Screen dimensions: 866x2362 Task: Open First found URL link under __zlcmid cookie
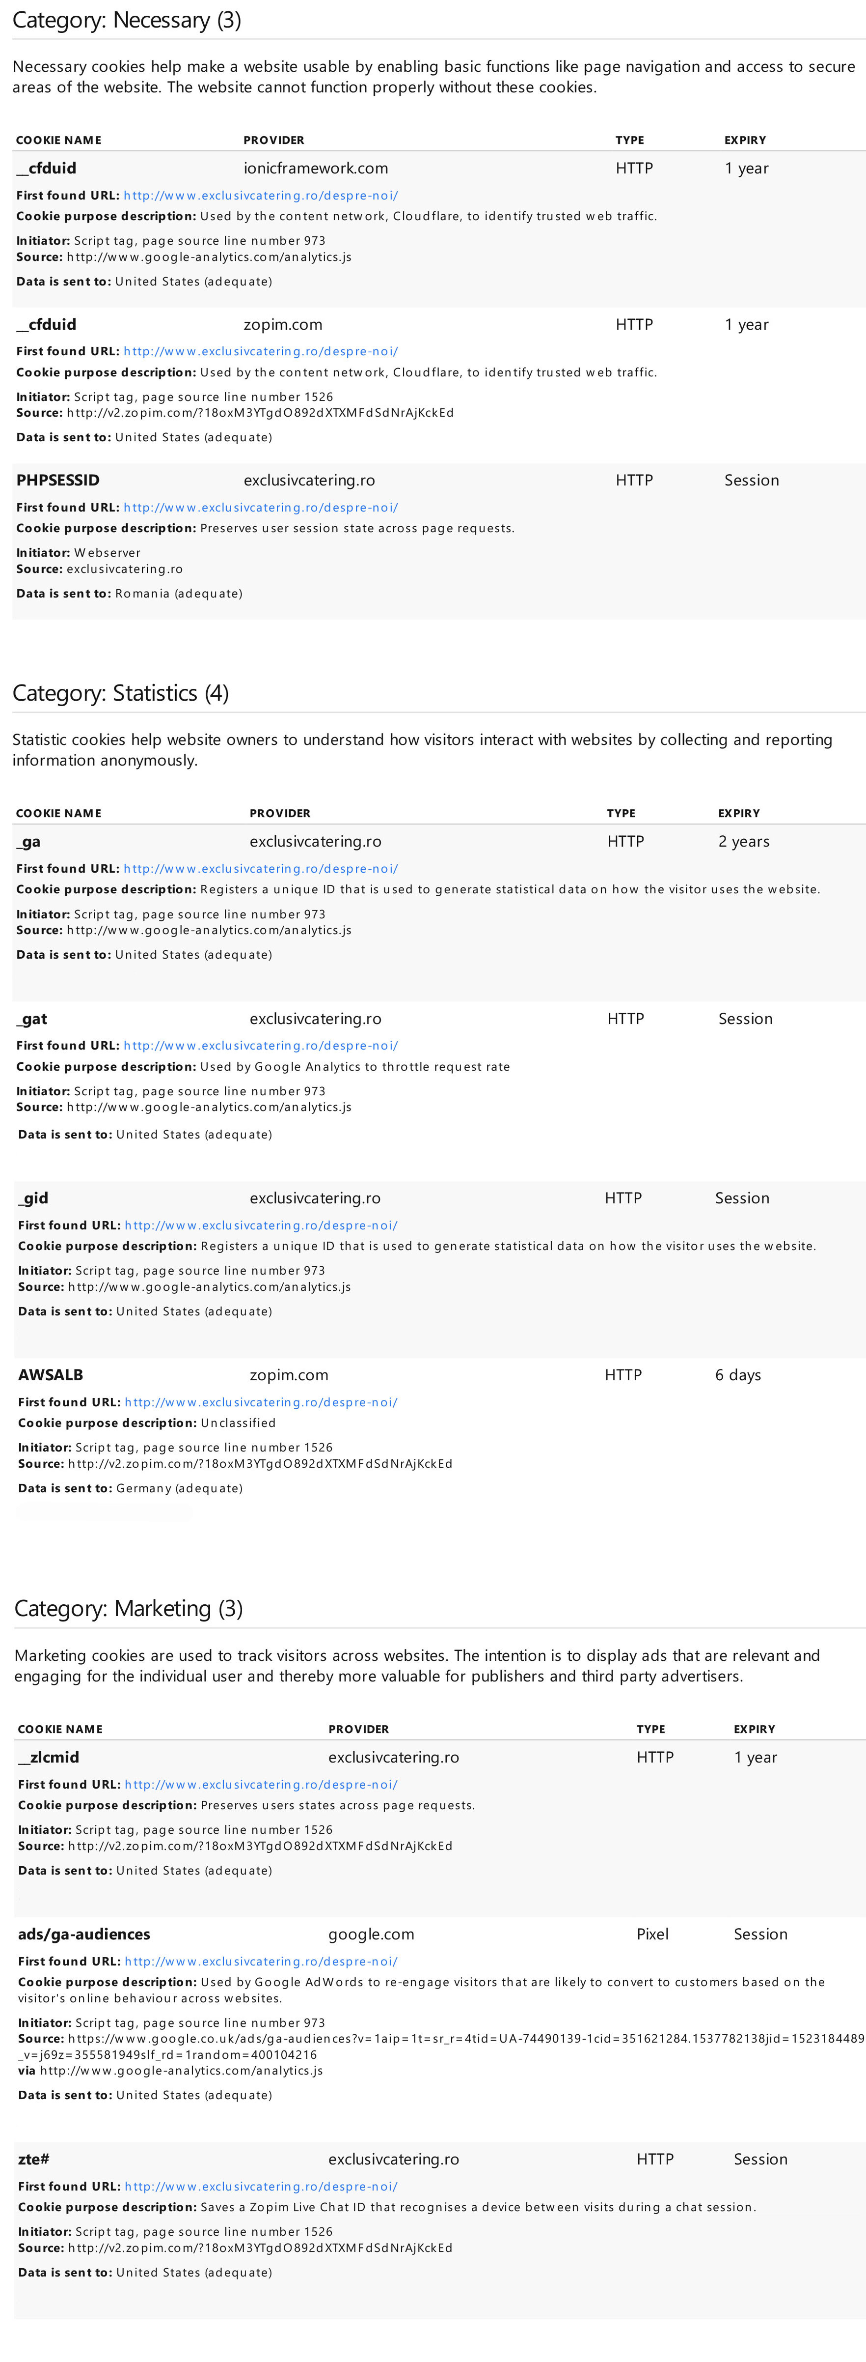(261, 1784)
